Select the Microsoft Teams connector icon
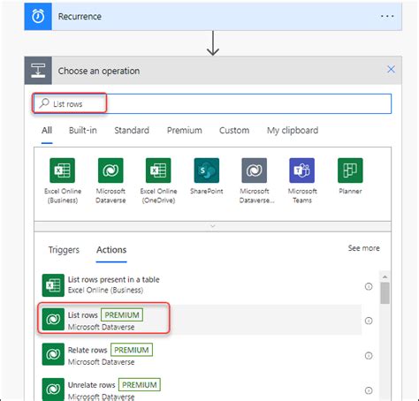This screenshot has width=419, height=401. (302, 170)
